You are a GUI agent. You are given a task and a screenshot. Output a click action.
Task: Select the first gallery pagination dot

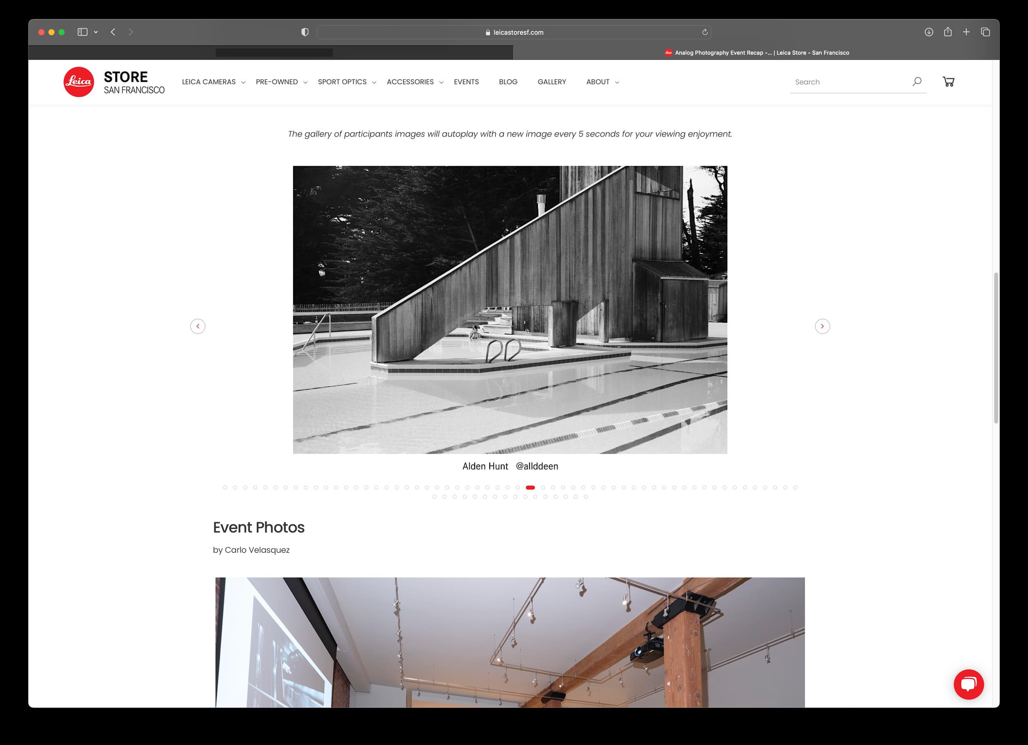pos(225,487)
